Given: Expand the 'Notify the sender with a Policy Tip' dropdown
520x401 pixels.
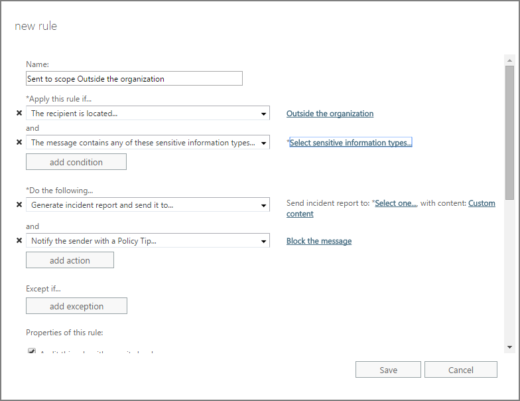Looking at the screenshot, I should pos(148,240).
